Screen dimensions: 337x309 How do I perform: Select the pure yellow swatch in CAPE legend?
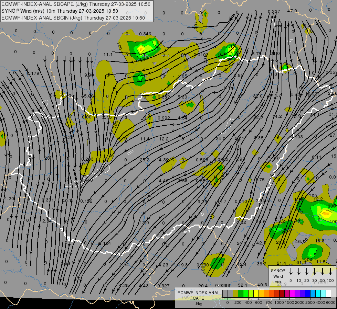256,294
